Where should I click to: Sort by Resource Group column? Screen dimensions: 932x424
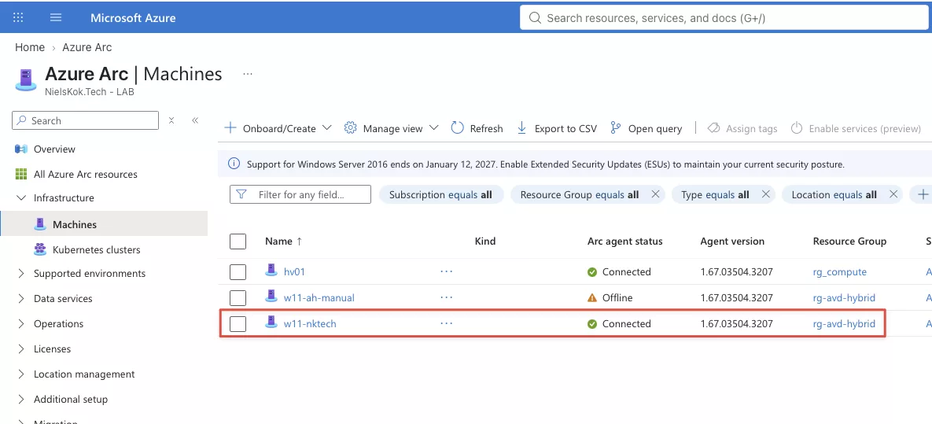click(849, 241)
